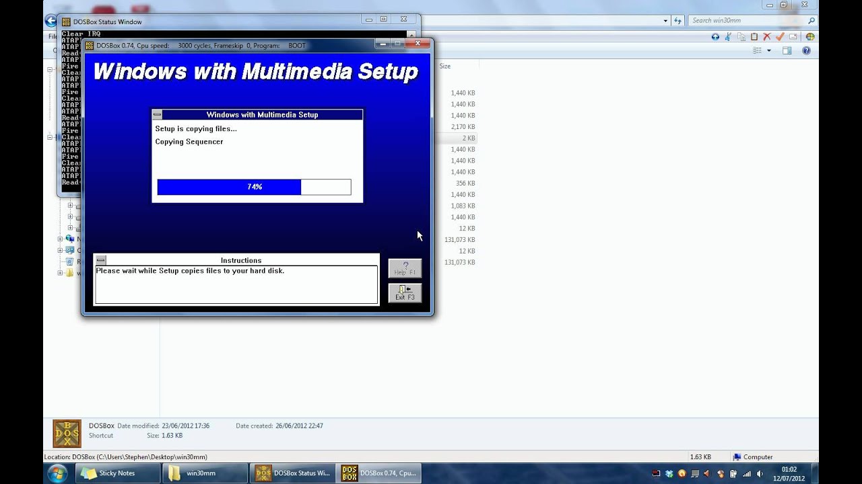Screen dimensions: 862x484
Task: Click the volume speaker tray icon
Action: (x=760, y=473)
